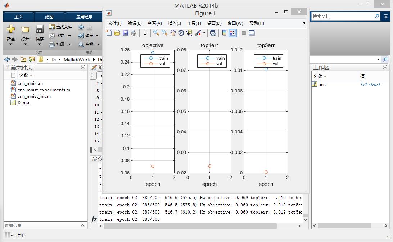The image size is (393, 242).
Task: Click the Link Plot icon
Action: [x=213, y=33]
